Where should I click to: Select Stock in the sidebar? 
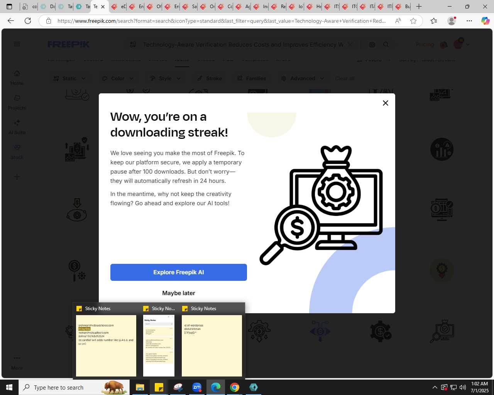coord(17,152)
